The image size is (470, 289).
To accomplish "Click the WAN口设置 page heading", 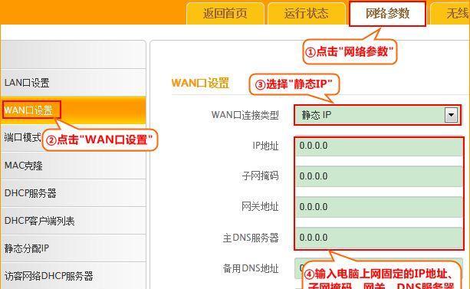I will coord(200,83).
